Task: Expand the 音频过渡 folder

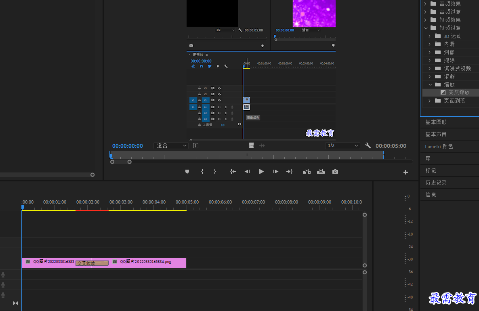Action: 425,12
